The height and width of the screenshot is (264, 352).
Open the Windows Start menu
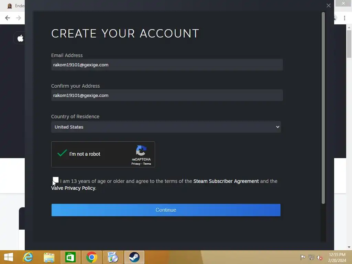tap(9, 257)
